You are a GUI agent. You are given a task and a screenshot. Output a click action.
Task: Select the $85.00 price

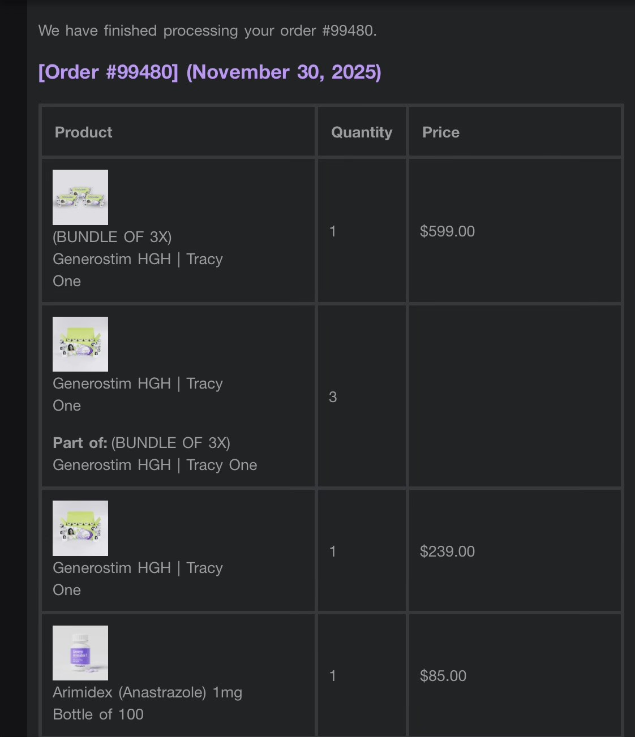pos(443,676)
